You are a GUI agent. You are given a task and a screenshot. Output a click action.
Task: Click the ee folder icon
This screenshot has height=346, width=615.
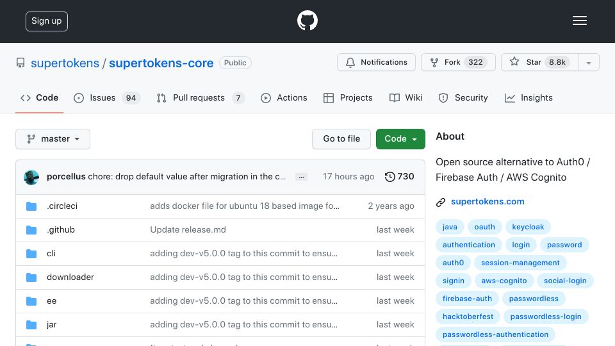[31, 301]
